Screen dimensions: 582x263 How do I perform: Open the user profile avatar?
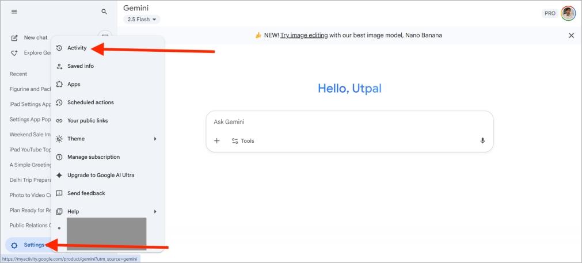point(568,13)
